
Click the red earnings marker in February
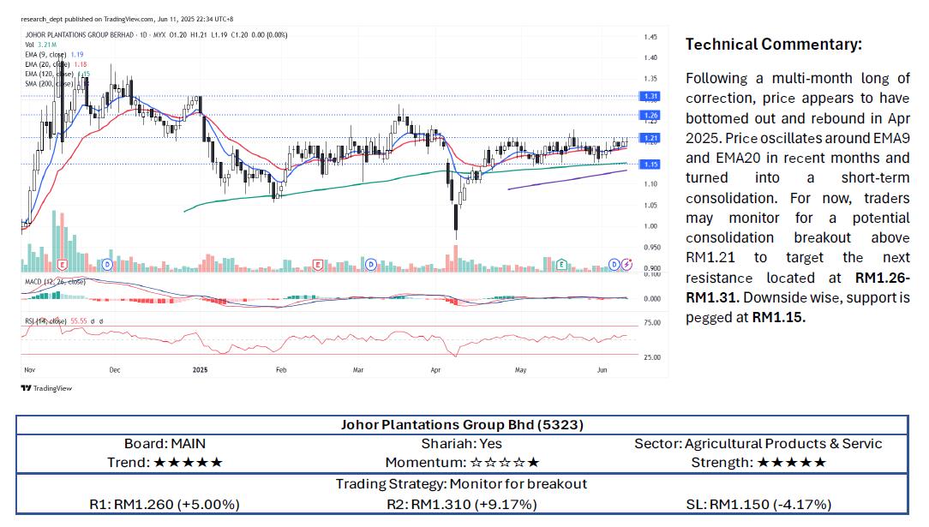[318, 264]
